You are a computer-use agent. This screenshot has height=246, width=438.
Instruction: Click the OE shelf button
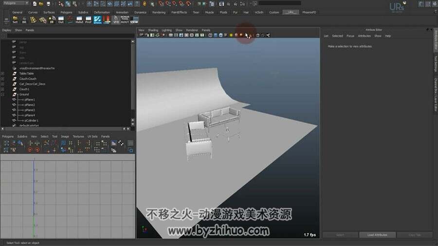point(52,20)
